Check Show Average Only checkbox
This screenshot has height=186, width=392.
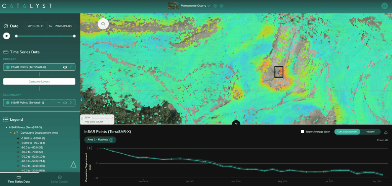pos(302,132)
